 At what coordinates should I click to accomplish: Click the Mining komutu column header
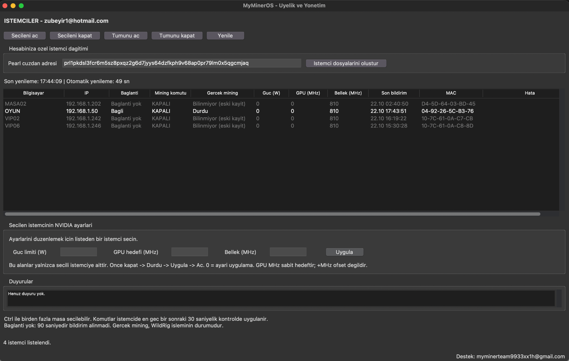tap(170, 93)
